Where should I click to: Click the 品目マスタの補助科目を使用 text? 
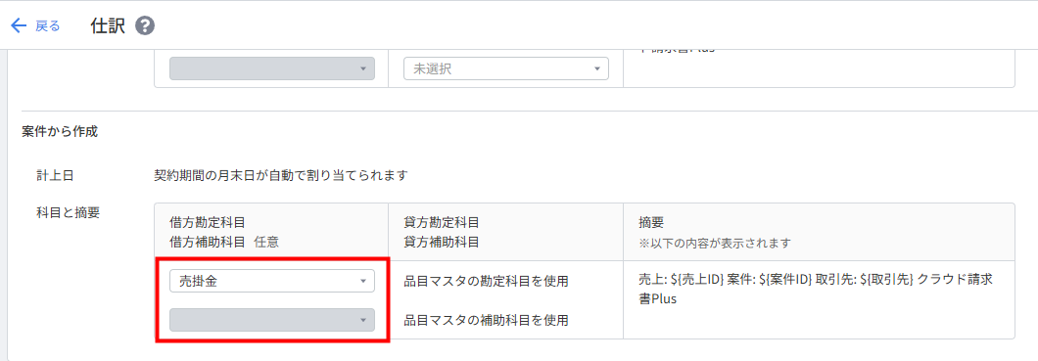point(486,321)
